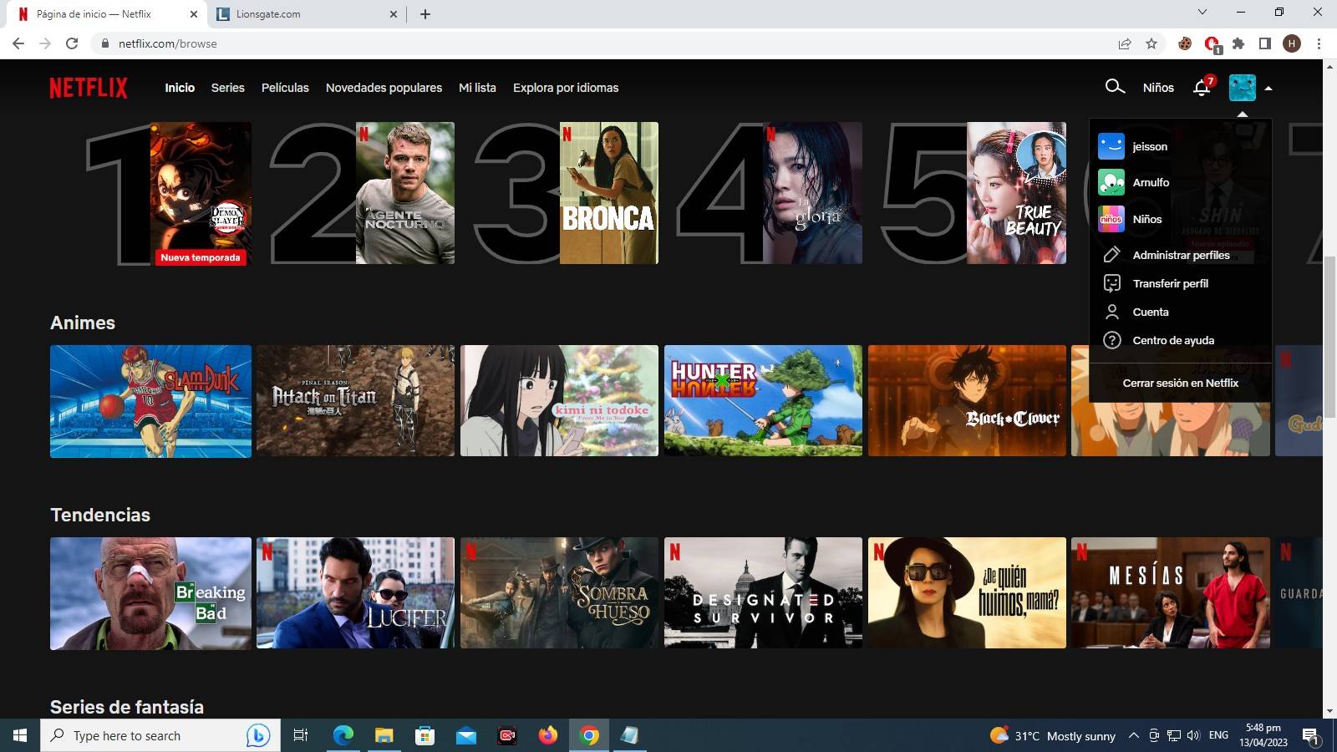Open Explora por idiomas
Image resolution: width=1337 pixels, height=752 pixels.
tap(566, 88)
